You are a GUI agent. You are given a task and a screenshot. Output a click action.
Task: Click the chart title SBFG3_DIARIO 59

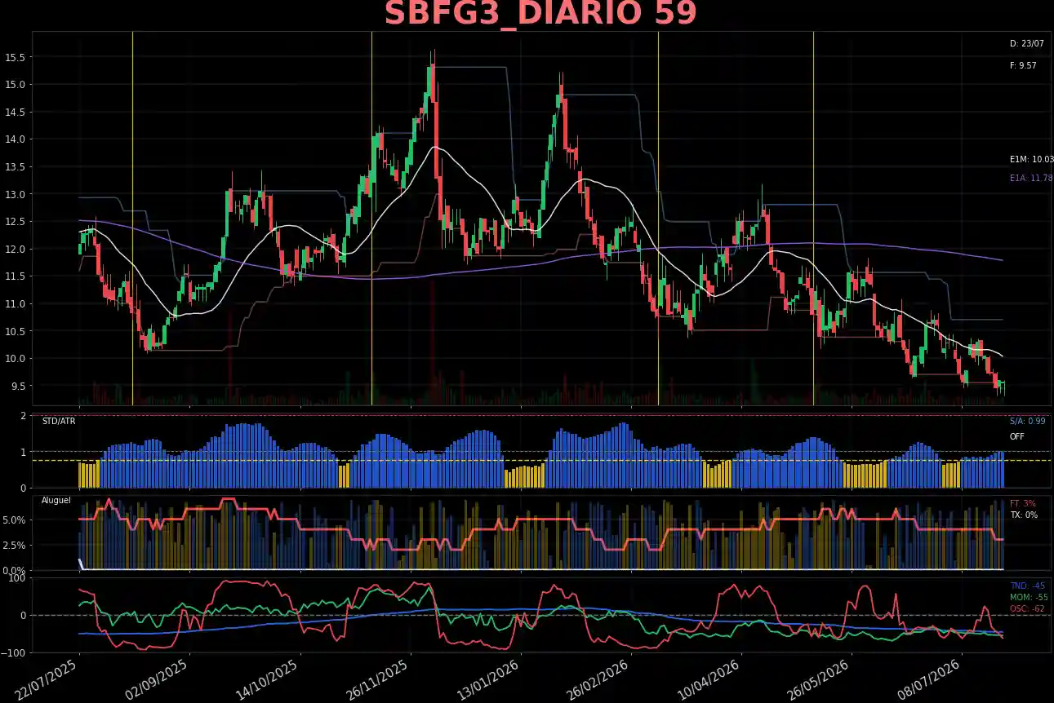point(540,14)
